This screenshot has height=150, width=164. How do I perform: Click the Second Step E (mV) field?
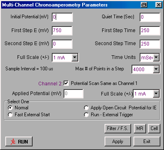coord(62,44)
